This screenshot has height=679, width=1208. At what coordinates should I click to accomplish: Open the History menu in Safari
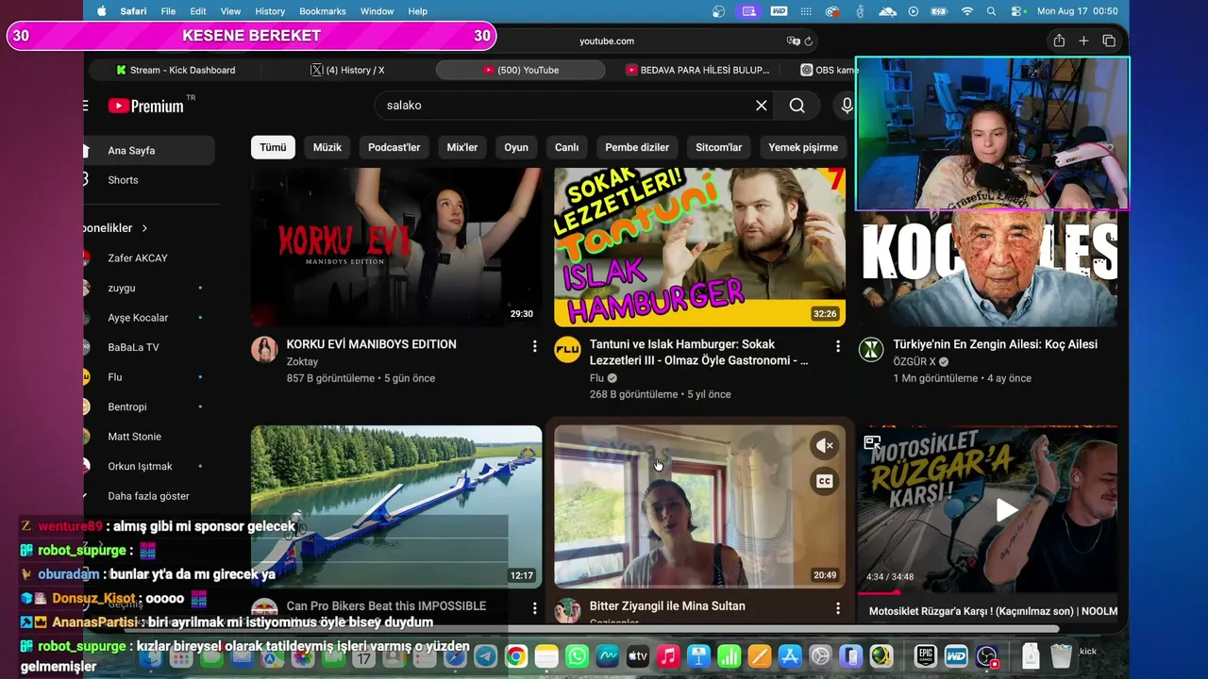(x=270, y=11)
